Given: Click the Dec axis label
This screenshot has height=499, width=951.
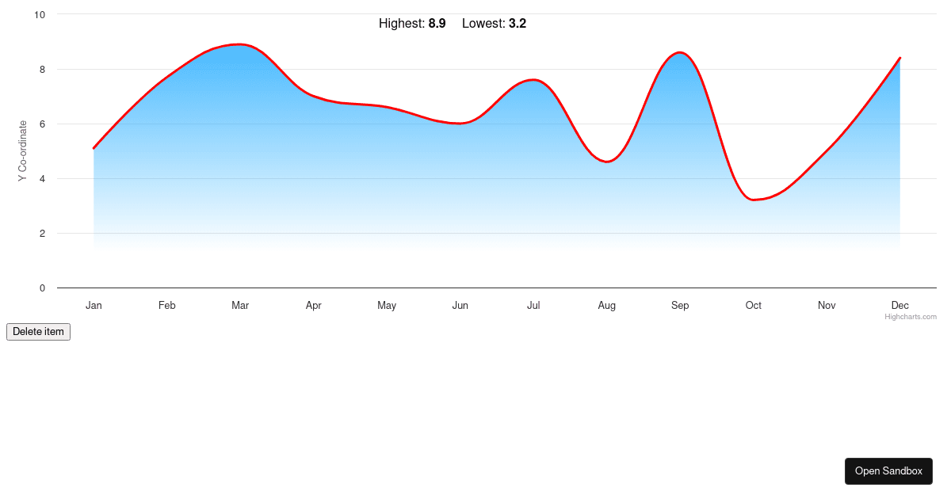Looking at the screenshot, I should click(899, 305).
